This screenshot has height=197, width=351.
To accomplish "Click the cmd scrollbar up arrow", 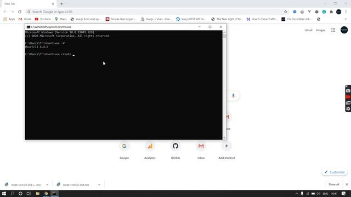I will click(224, 32).
